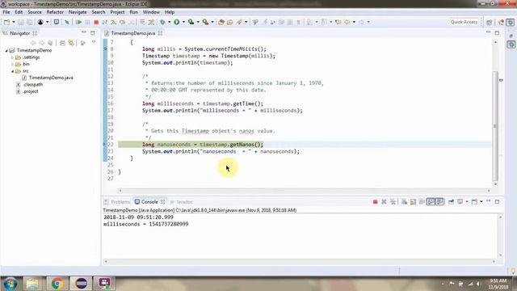517x291 pixels.
Task: Open the Run menu
Action: coord(133,12)
